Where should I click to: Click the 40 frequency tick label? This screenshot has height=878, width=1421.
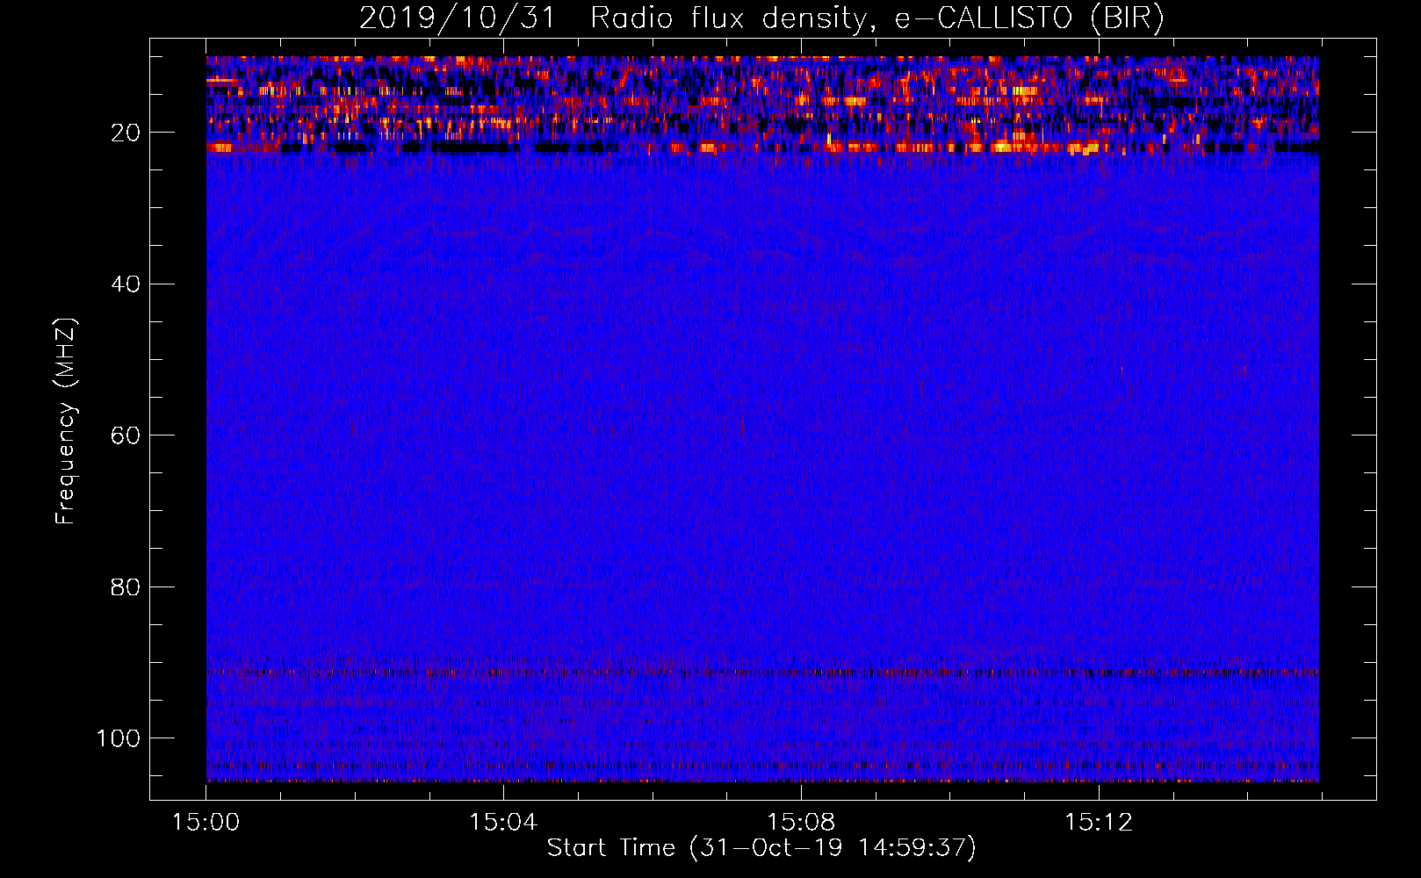pyautogui.click(x=126, y=284)
